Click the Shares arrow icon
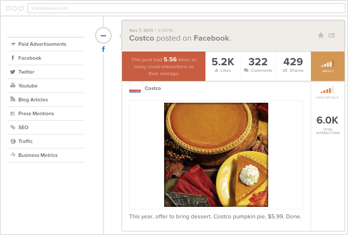The width and height of the screenshot is (348, 235). tap(285, 70)
